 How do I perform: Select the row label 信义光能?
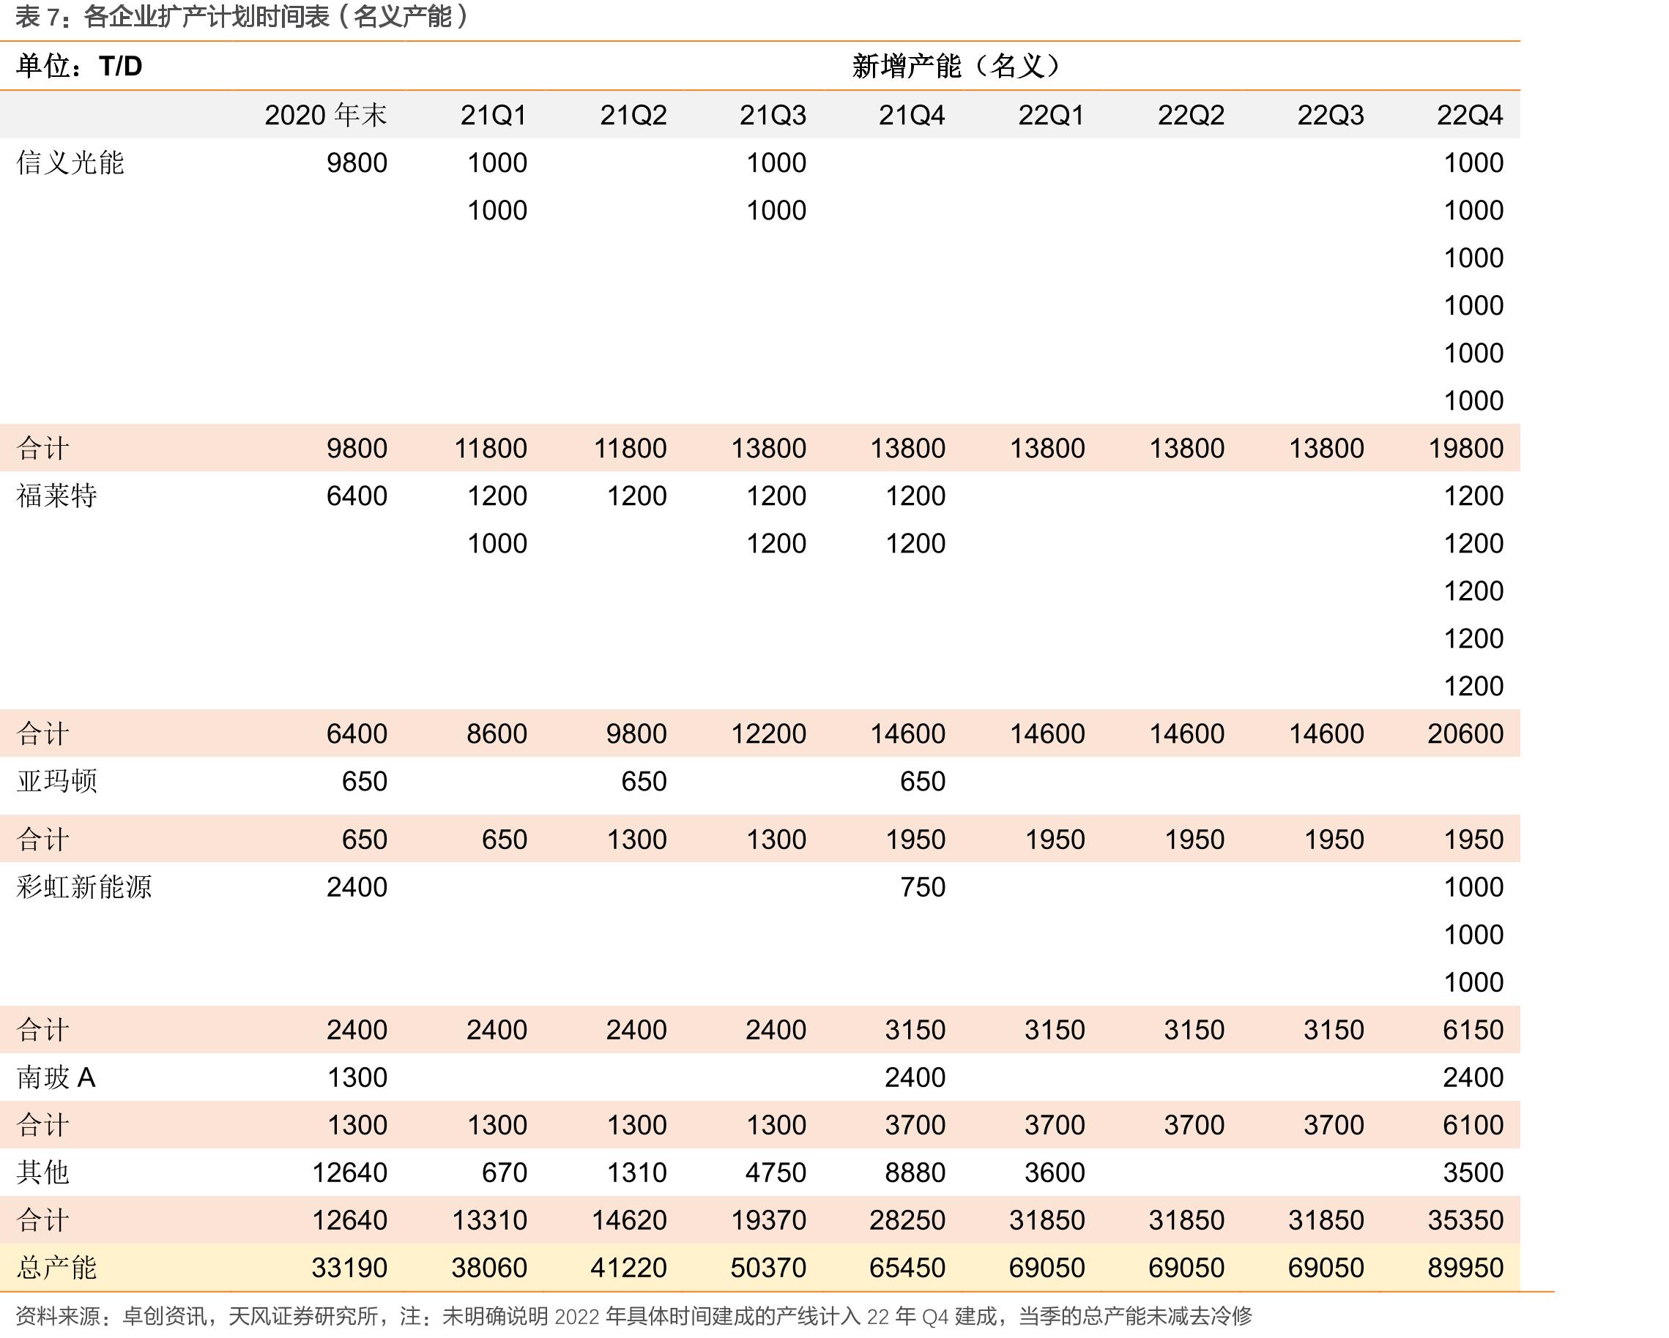(x=70, y=162)
